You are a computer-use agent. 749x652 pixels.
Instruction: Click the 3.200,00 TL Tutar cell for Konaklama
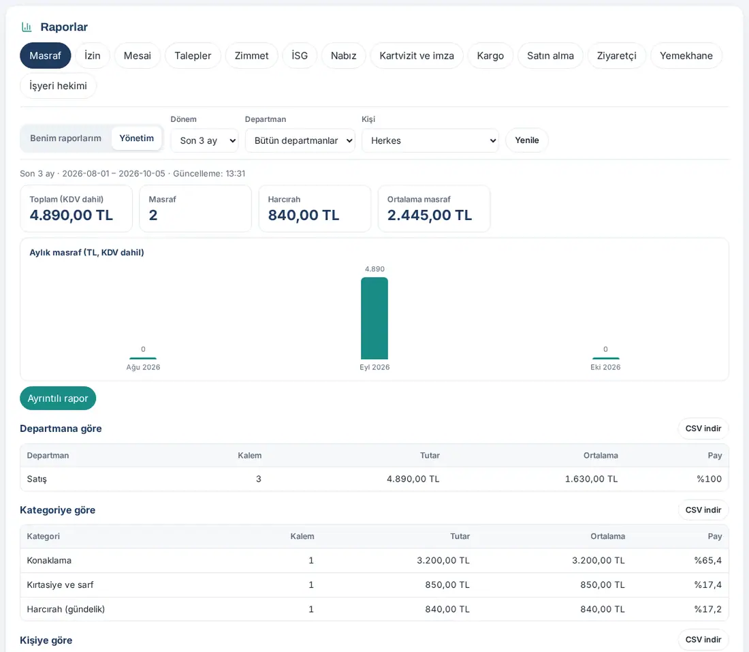coord(443,560)
